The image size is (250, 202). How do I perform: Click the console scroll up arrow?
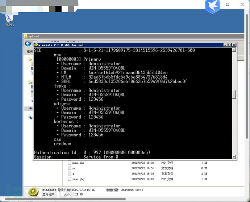234,50
